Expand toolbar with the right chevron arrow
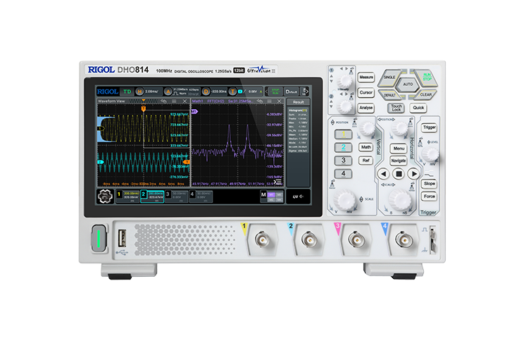The height and width of the screenshot is (338, 507). [307, 92]
